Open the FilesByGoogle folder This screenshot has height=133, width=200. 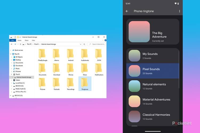pos(43,55)
